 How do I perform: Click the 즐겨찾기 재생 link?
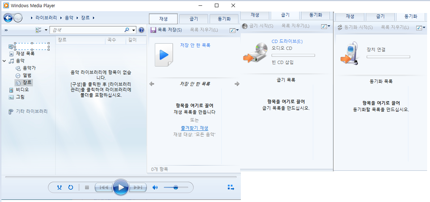pos(195,128)
